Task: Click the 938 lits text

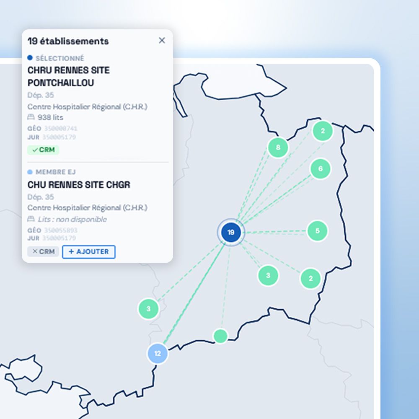Action: [51, 117]
